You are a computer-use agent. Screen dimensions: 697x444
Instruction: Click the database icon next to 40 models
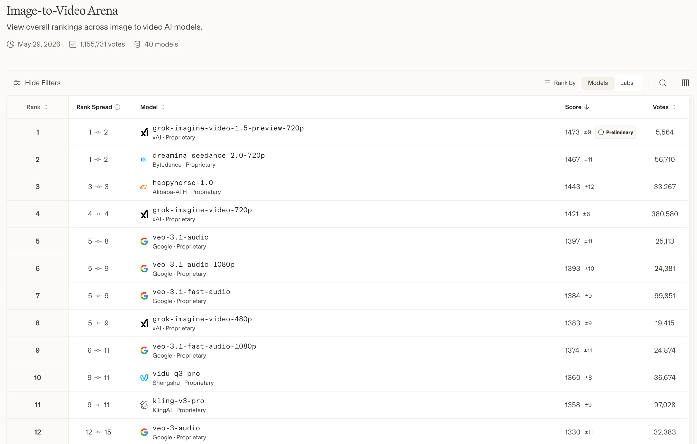[x=137, y=44]
